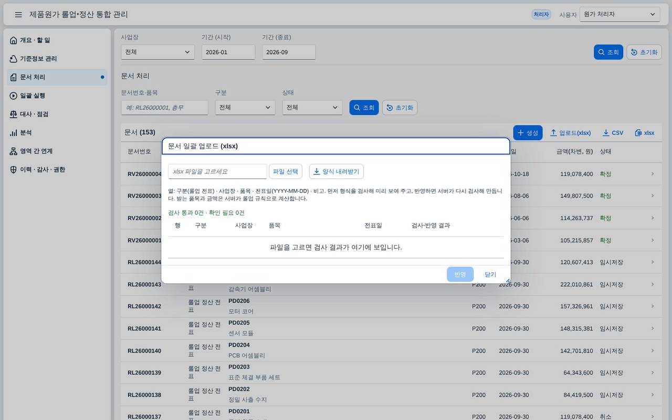Image resolution: width=672 pixels, height=420 pixels.
Task: Click the dialog resize handle corner
Action: tap(507, 281)
